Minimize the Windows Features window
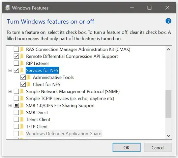 132,8
